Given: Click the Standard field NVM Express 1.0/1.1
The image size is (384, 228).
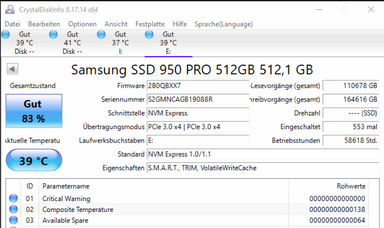Looking at the screenshot, I should (263, 154).
